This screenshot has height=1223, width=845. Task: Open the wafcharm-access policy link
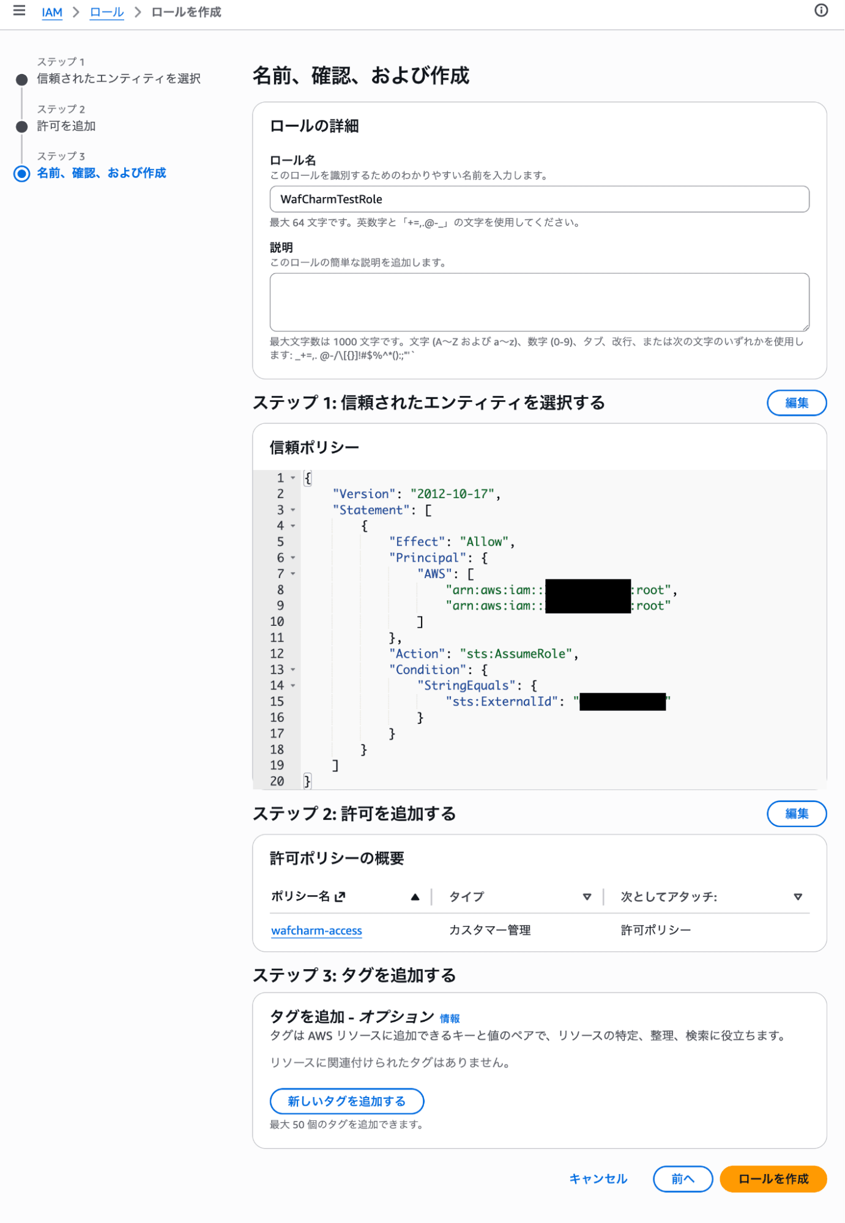point(316,931)
